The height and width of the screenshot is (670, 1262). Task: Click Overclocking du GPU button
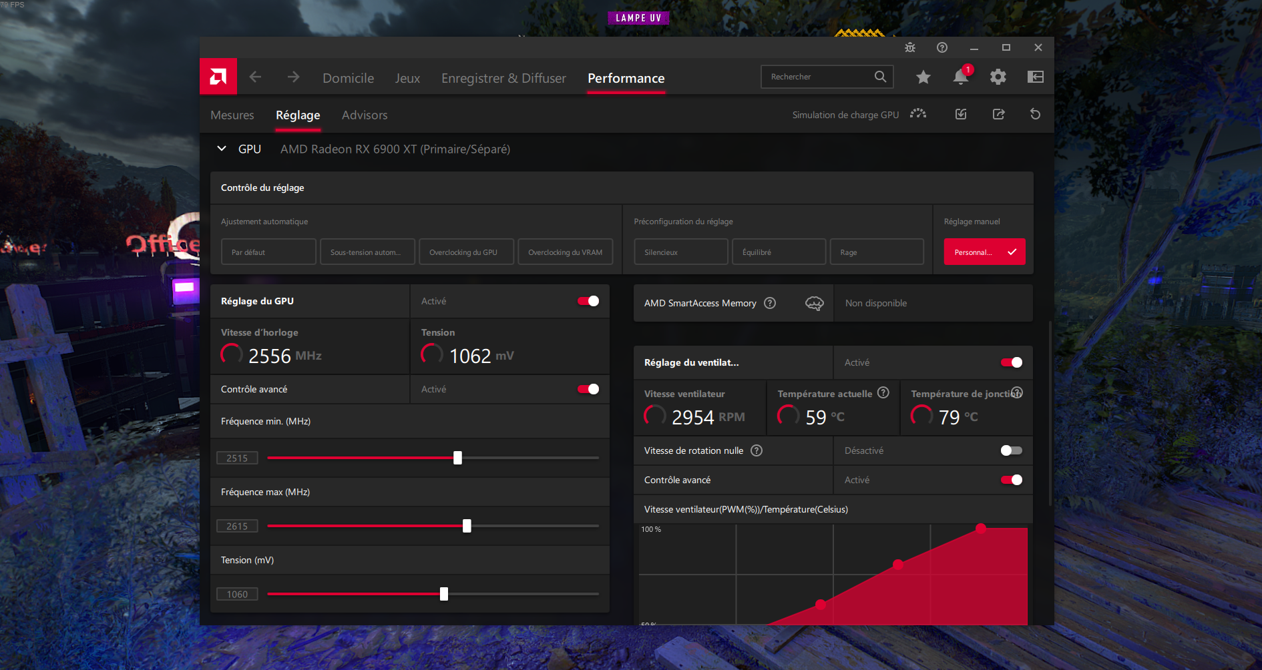click(x=467, y=252)
